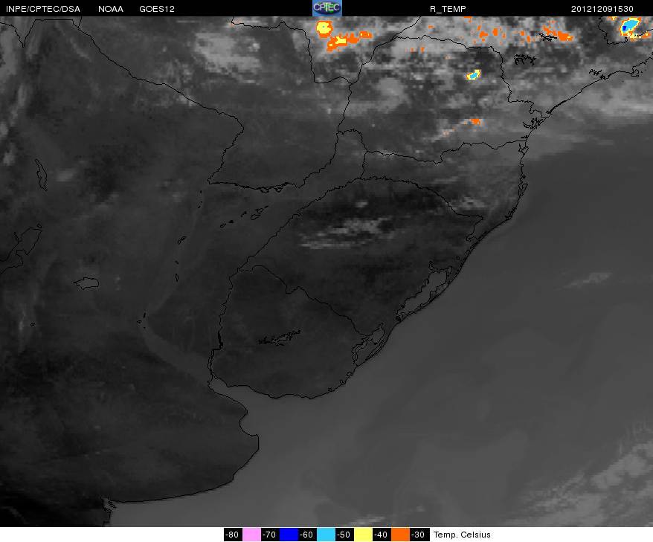Image resolution: width=653 pixels, height=542 pixels.
Task: Select the Temp. Celsius legend label
Action: tap(462, 535)
